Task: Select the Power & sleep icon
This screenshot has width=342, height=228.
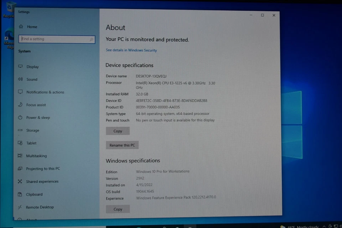Action: coord(20,117)
